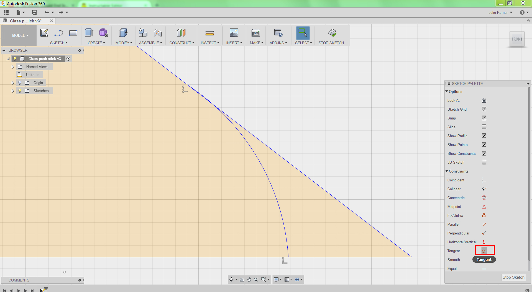This screenshot has height=292, width=532.
Task: Click the Help question mark button
Action: (522, 12)
